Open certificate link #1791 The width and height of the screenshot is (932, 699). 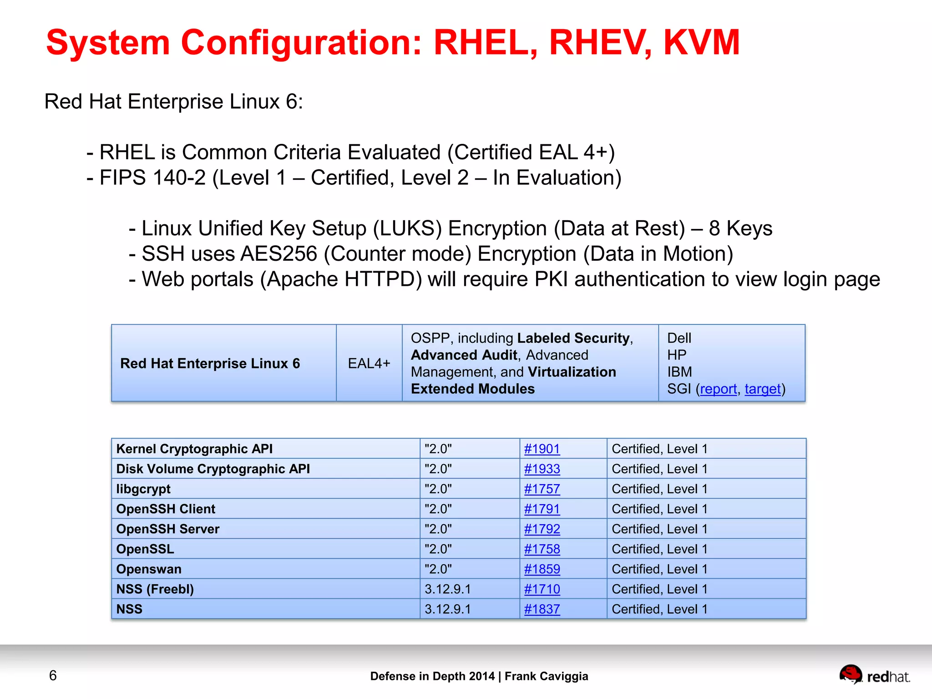[542, 509]
